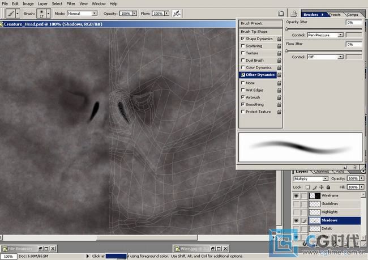This screenshot has width=368, height=260.
Task: Click the Opacity Jitter 0% field
Action: pos(354,22)
